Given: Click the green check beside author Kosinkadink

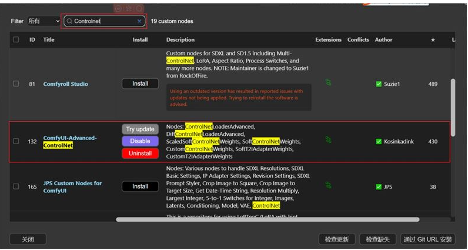Looking at the screenshot, I should point(379,141).
